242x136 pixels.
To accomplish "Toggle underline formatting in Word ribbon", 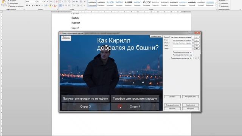I will pos(33,5).
